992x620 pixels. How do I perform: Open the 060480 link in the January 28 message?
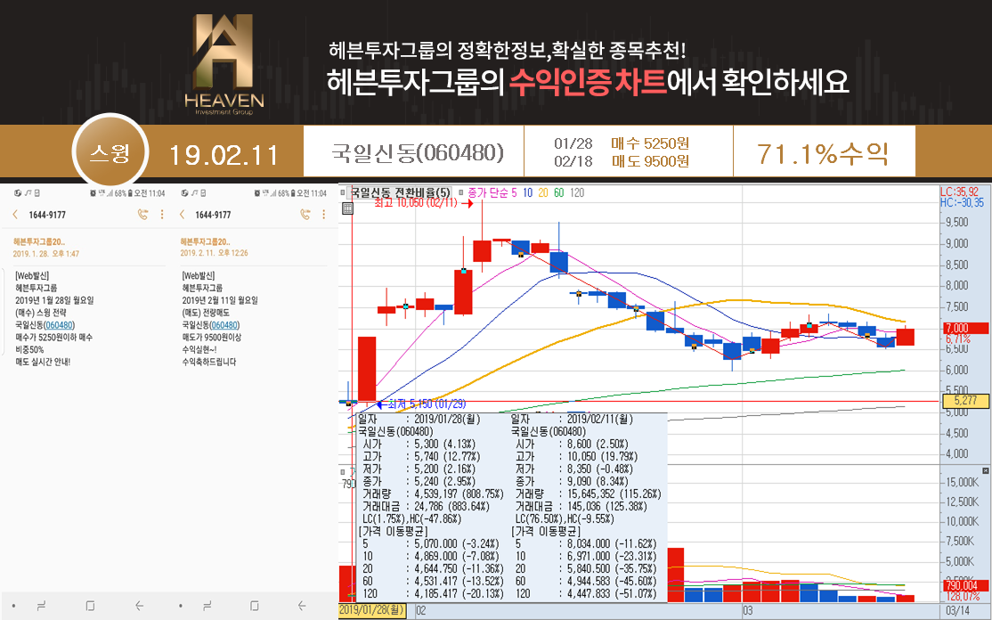tap(58, 325)
